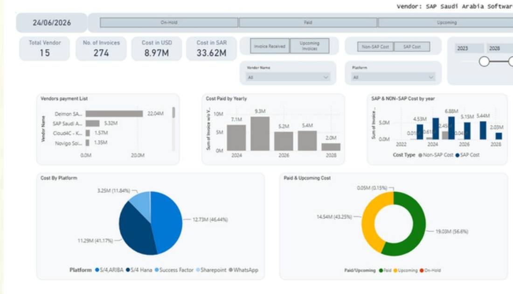Select the On-Hold status filter
The height and width of the screenshot is (294, 513).
point(169,22)
